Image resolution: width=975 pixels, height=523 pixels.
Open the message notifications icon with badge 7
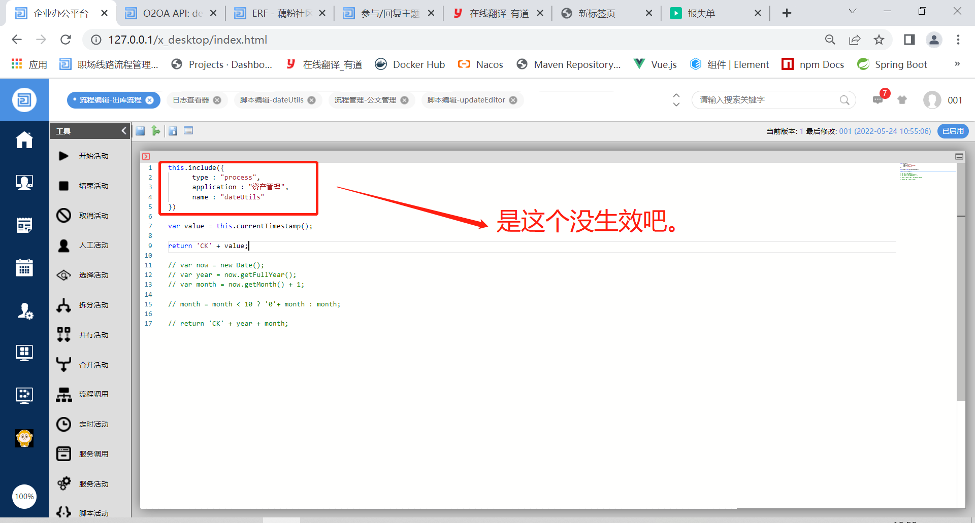tap(879, 99)
